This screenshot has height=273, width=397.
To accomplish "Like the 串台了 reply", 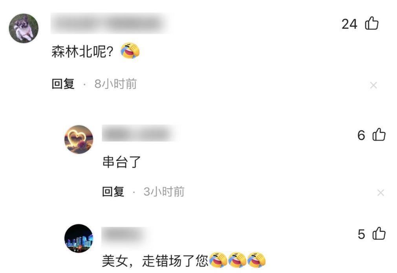I will 379,135.
